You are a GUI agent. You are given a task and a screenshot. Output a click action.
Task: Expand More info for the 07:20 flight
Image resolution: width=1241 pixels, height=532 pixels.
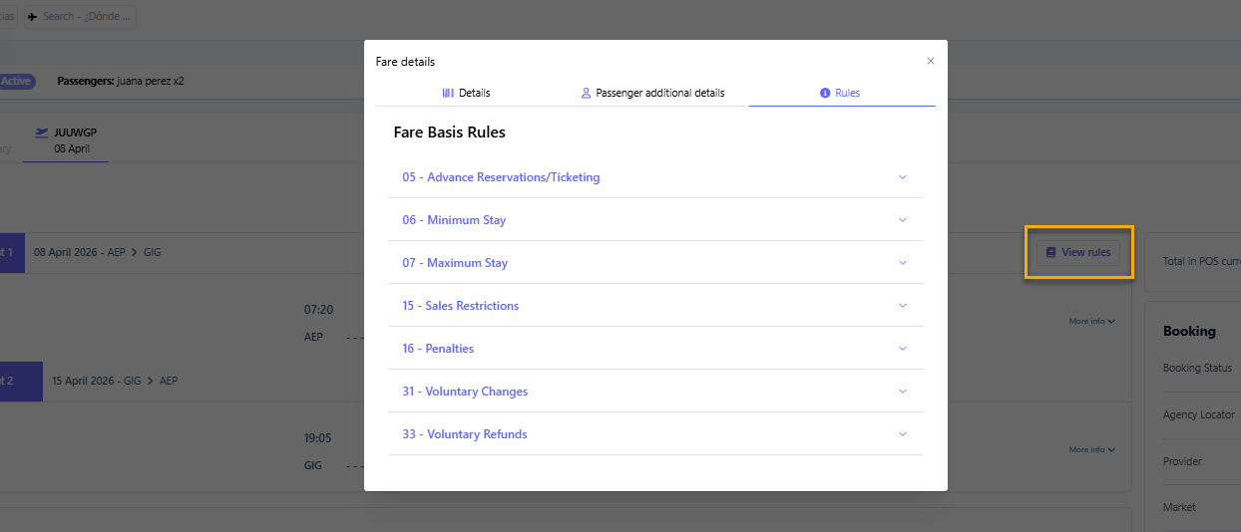(x=1091, y=322)
